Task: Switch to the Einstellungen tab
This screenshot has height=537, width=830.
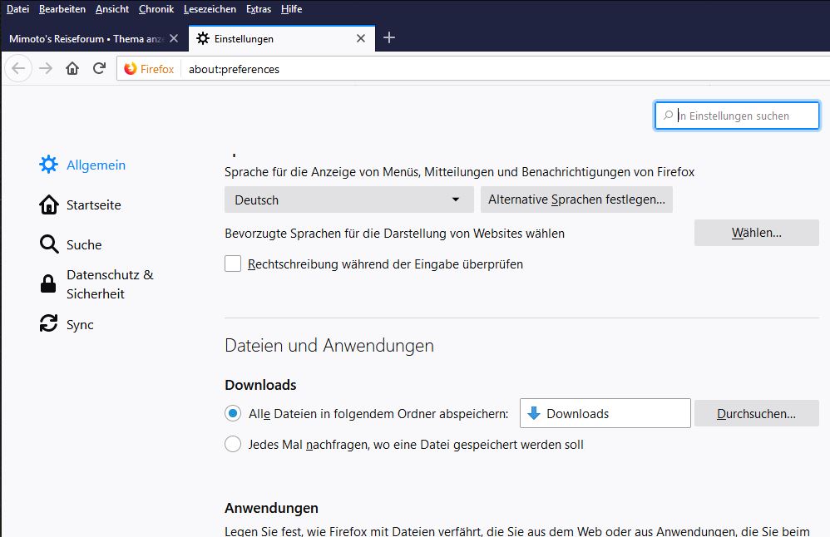Action: (x=282, y=38)
